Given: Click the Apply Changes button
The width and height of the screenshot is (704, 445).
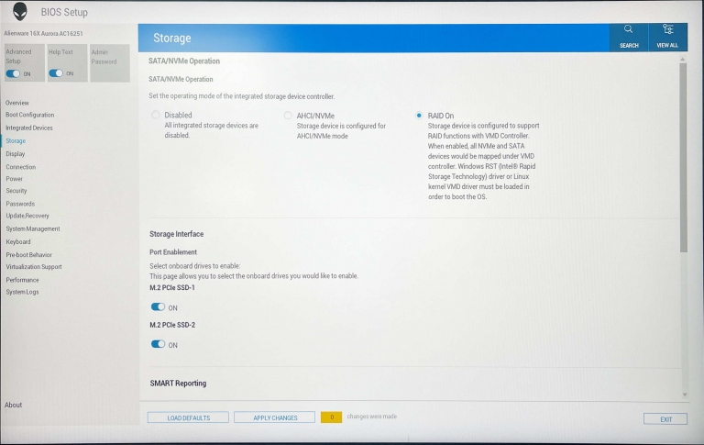Looking at the screenshot, I should pos(274,417).
